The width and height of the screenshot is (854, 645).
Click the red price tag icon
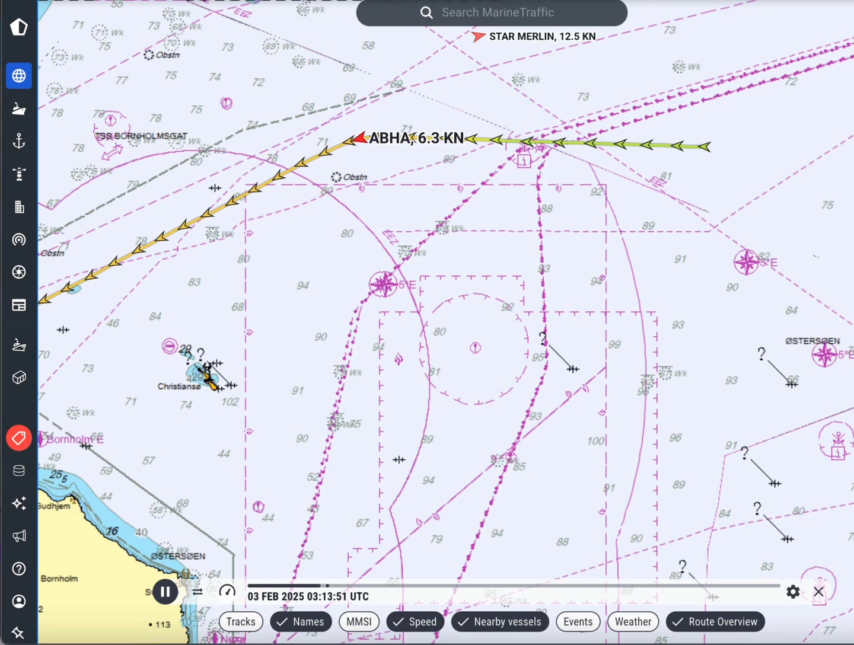coord(19,438)
